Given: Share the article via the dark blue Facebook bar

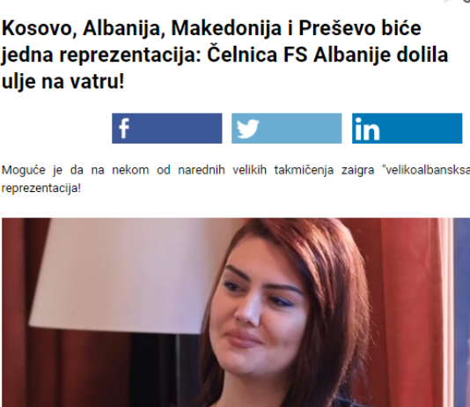Looking at the screenshot, I should [167, 129].
